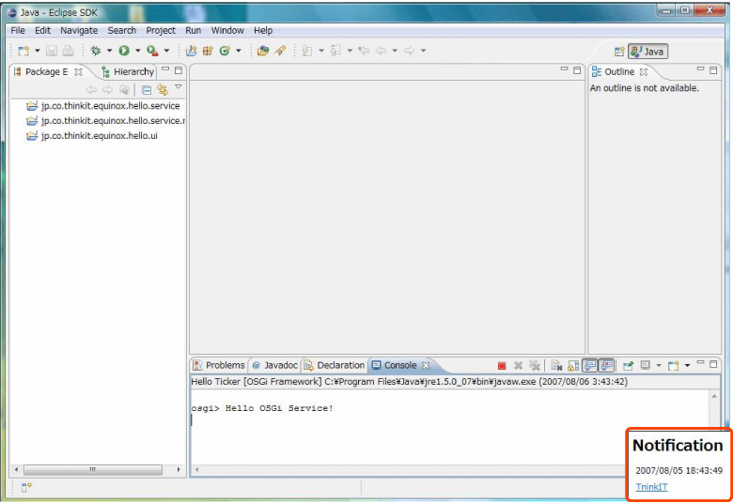This screenshot has width=733, height=502.
Task: Switch to the Javadoc tab
Action: coord(274,365)
